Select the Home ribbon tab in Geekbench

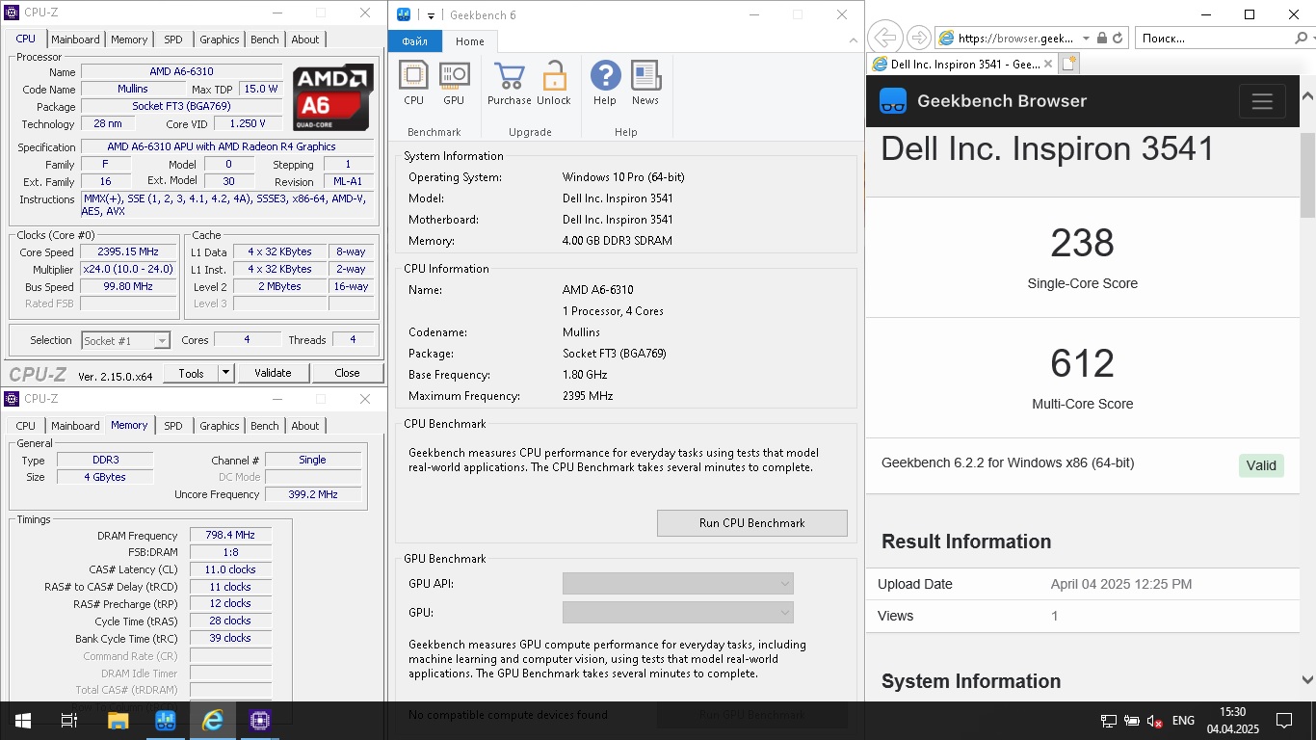point(470,41)
